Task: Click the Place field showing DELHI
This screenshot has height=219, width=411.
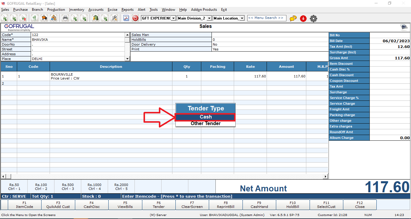Action: point(78,59)
